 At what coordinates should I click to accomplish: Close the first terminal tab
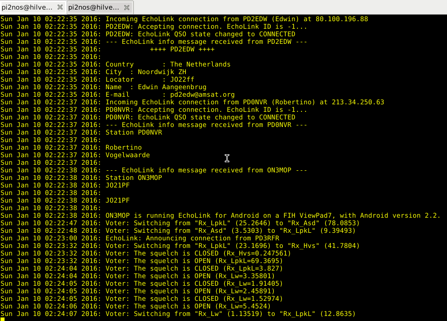(60, 8)
